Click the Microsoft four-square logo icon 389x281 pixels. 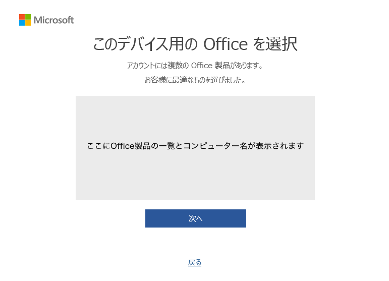25,20
